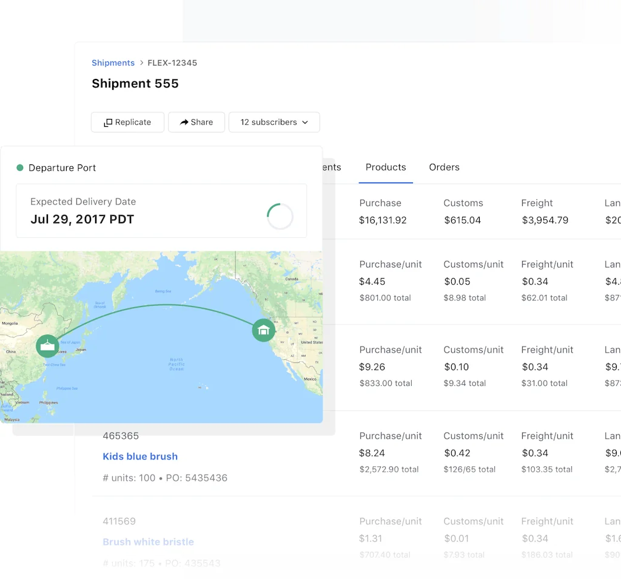Viewport: 621px width, 579px height.
Task: Expand the subscribers list chevron
Action: 305,122
